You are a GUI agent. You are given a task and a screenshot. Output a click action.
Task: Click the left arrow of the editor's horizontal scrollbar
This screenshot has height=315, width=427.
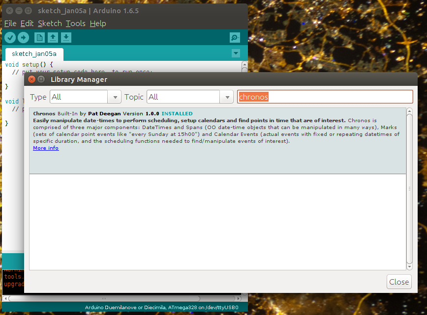(x=5, y=298)
